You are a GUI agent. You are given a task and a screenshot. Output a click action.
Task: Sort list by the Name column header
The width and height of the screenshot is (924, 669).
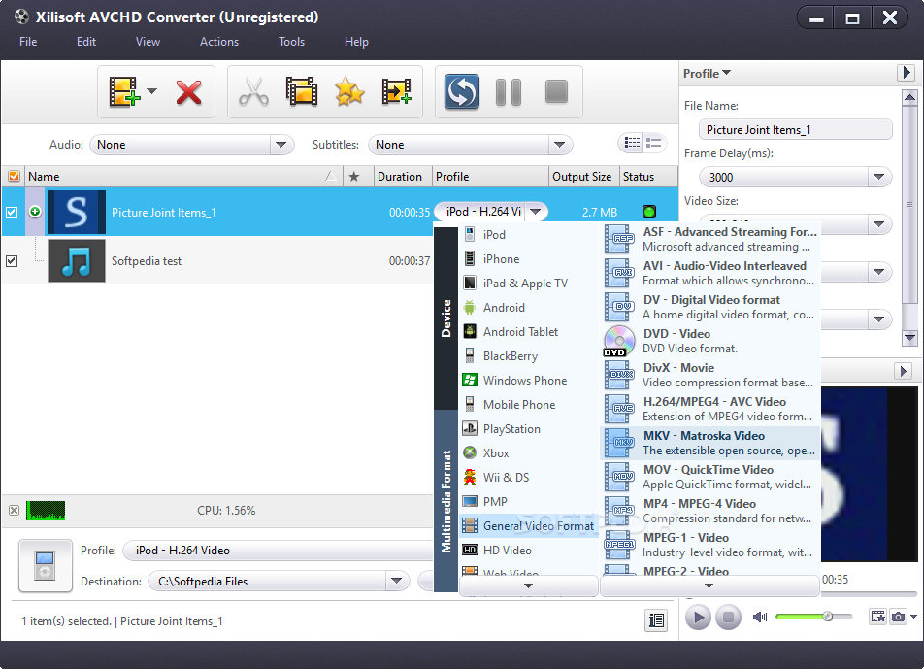pyautogui.click(x=183, y=177)
